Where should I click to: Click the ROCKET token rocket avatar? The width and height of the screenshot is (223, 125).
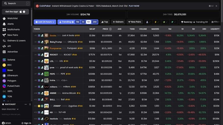(x=46, y=55)
